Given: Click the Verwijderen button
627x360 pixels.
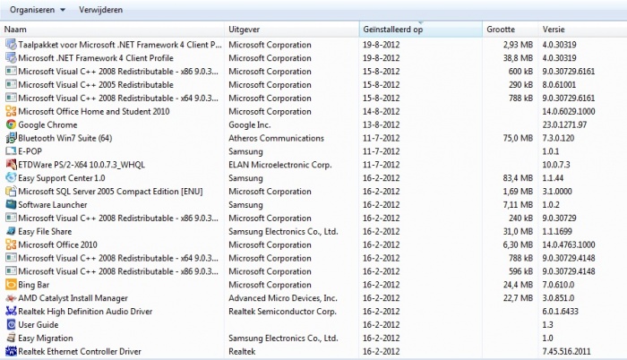Looking at the screenshot, I should click(x=100, y=10).
